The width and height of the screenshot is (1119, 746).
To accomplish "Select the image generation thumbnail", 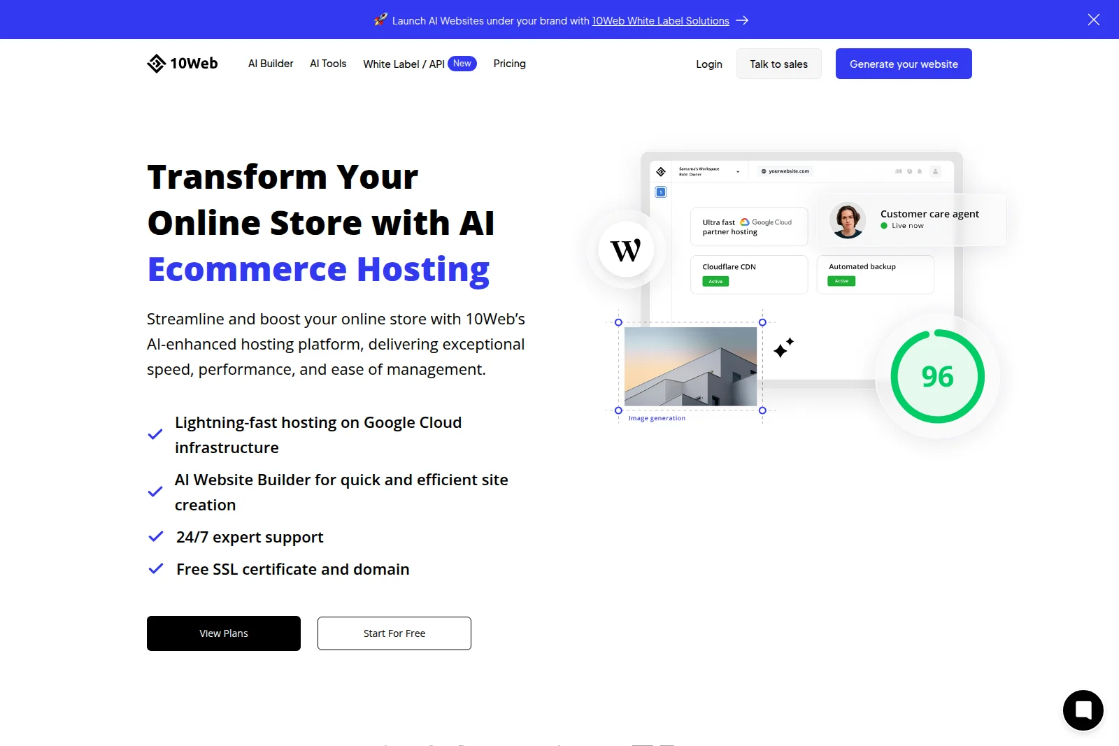I will coord(690,366).
